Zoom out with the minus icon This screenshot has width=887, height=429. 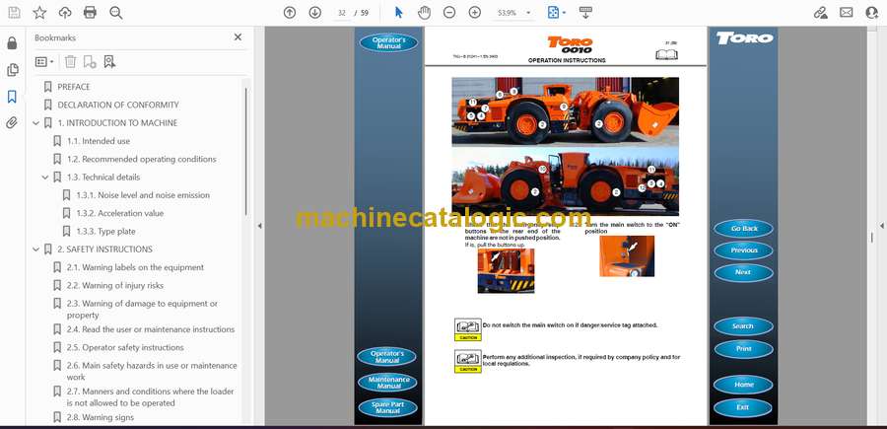449,13
